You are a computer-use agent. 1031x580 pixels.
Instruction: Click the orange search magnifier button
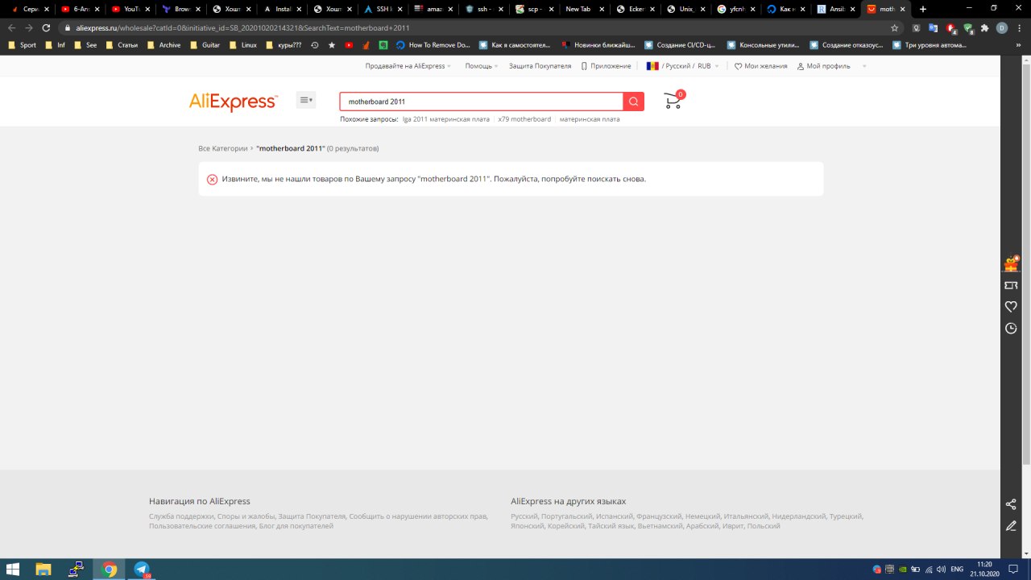(634, 101)
